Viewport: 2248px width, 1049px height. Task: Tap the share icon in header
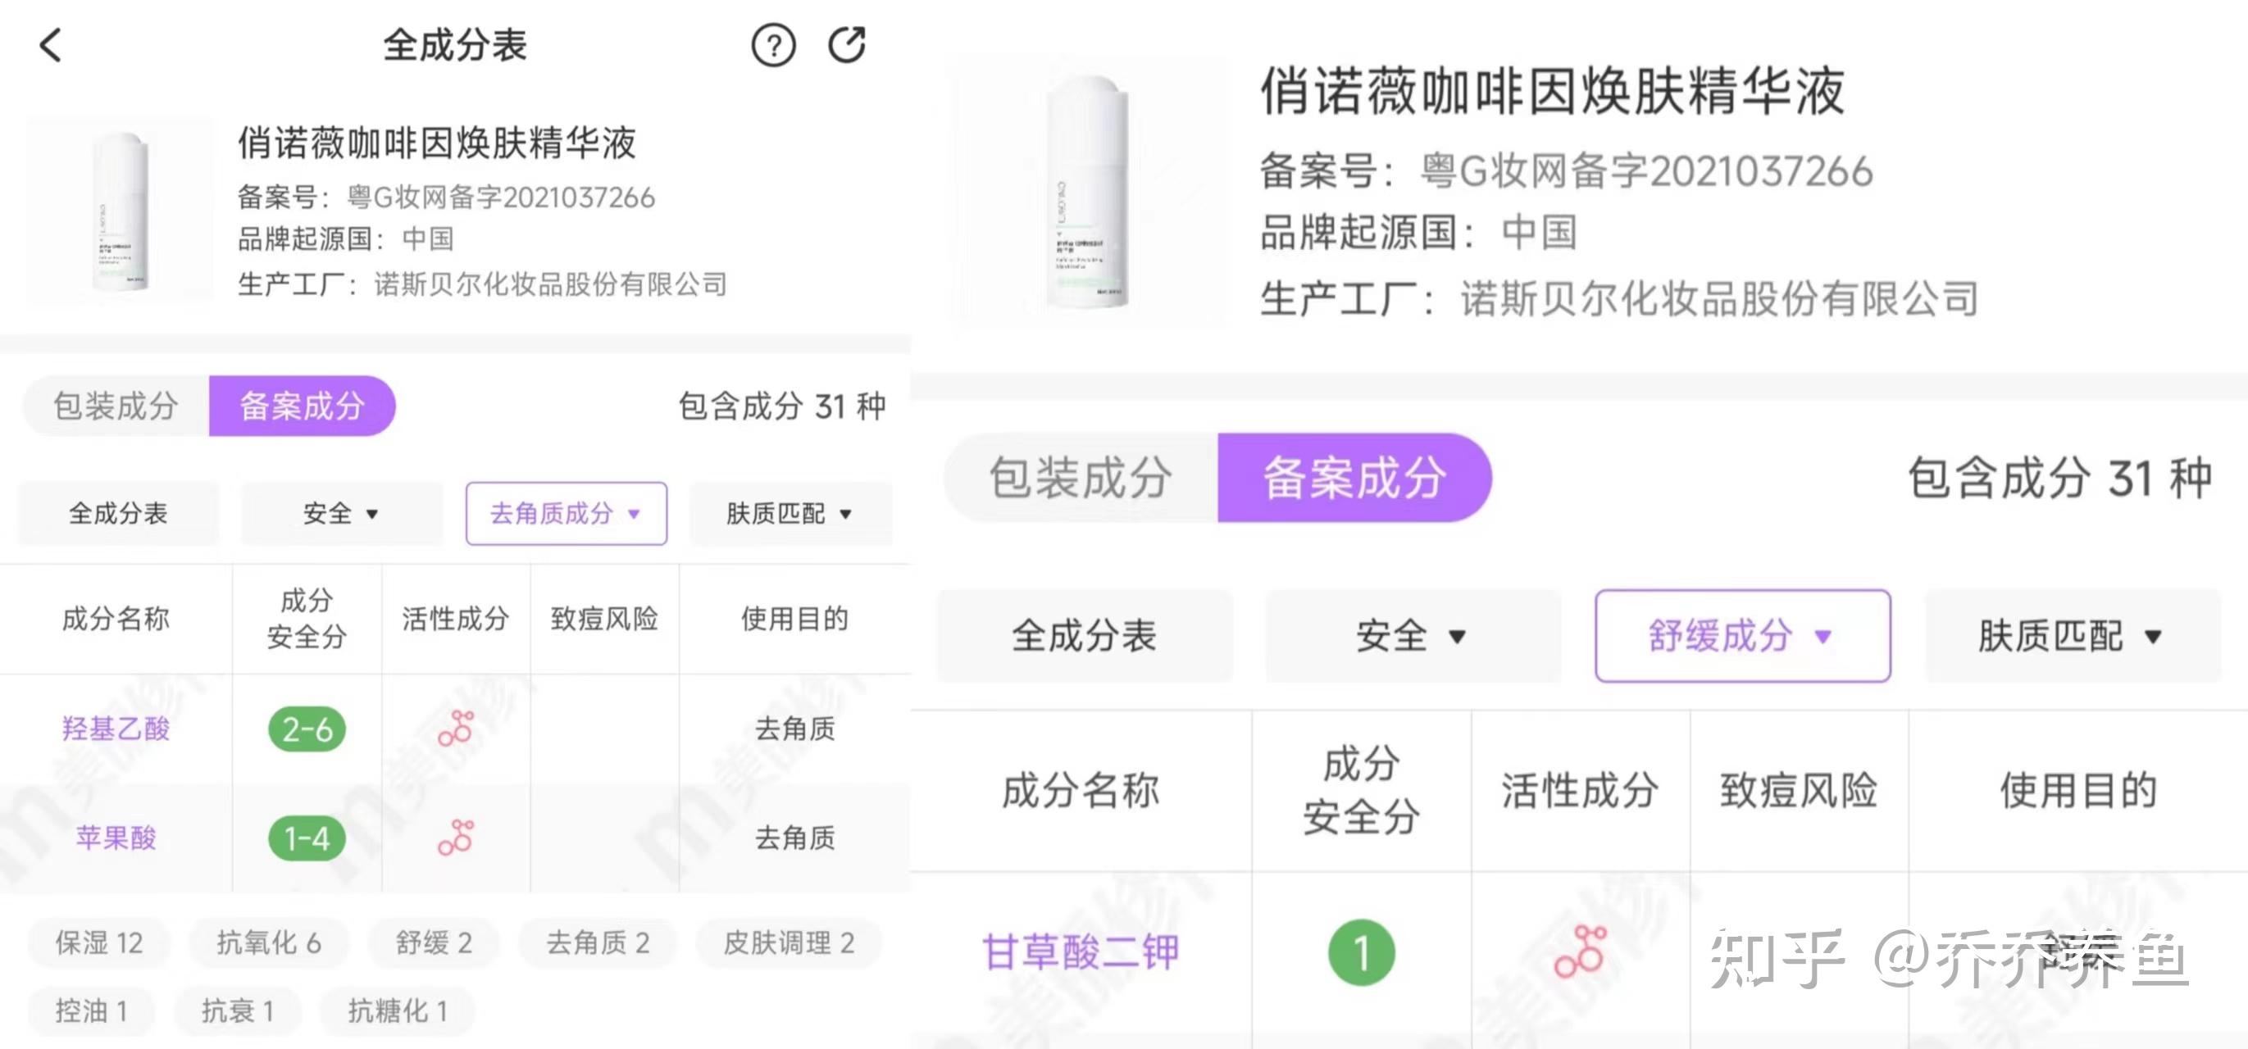tap(847, 45)
